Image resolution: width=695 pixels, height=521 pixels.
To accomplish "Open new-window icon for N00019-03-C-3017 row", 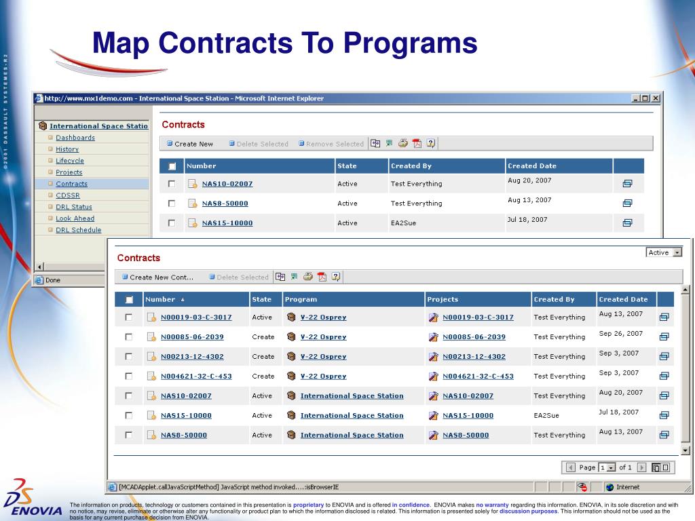I will pos(664,317).
